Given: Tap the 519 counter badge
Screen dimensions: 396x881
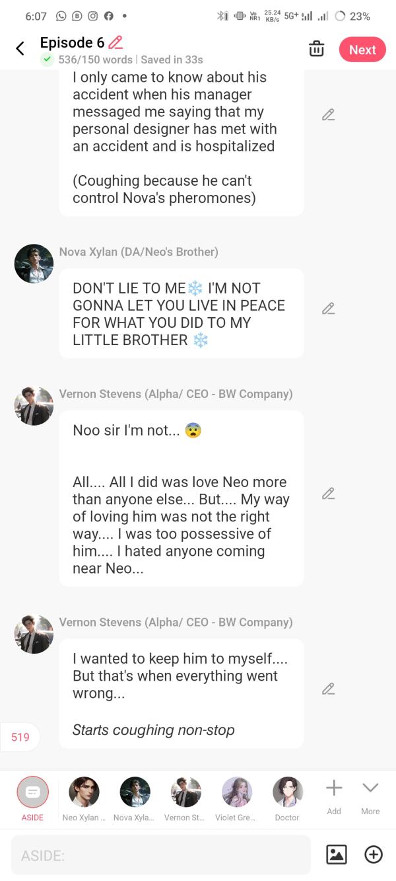Looking at the screenshot, I should click(20, 737).
